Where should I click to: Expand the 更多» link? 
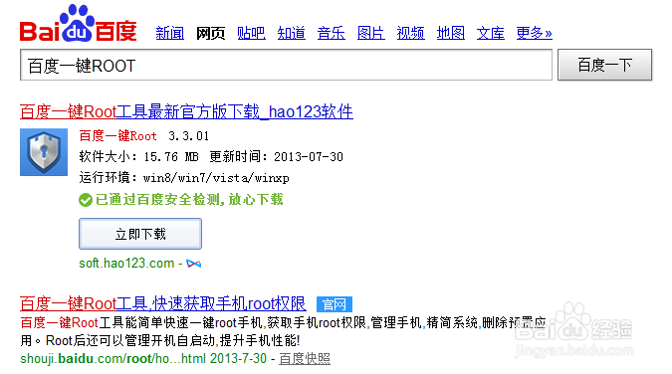[534, 33]
